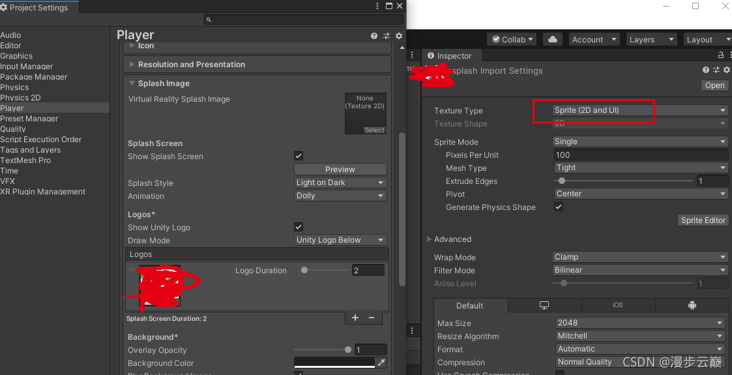Open Player help documentation icon
The width and height of the screenshot is (732, 375).
pyautogui.click(x=374, y=36)
